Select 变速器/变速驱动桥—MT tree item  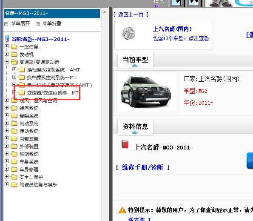point(53,93)
